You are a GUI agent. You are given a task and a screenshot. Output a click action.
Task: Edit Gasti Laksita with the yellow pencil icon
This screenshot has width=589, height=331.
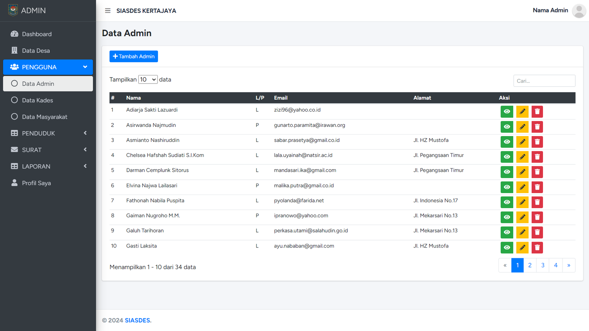coord(522,248)
